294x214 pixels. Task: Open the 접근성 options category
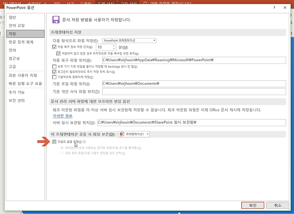click(x=25, y=58)
